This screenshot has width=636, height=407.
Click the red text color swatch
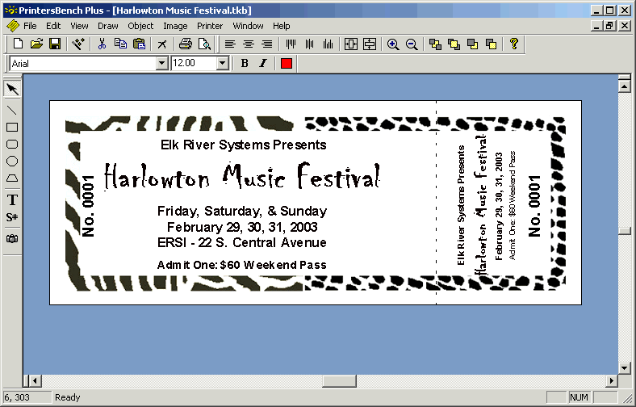286,63
